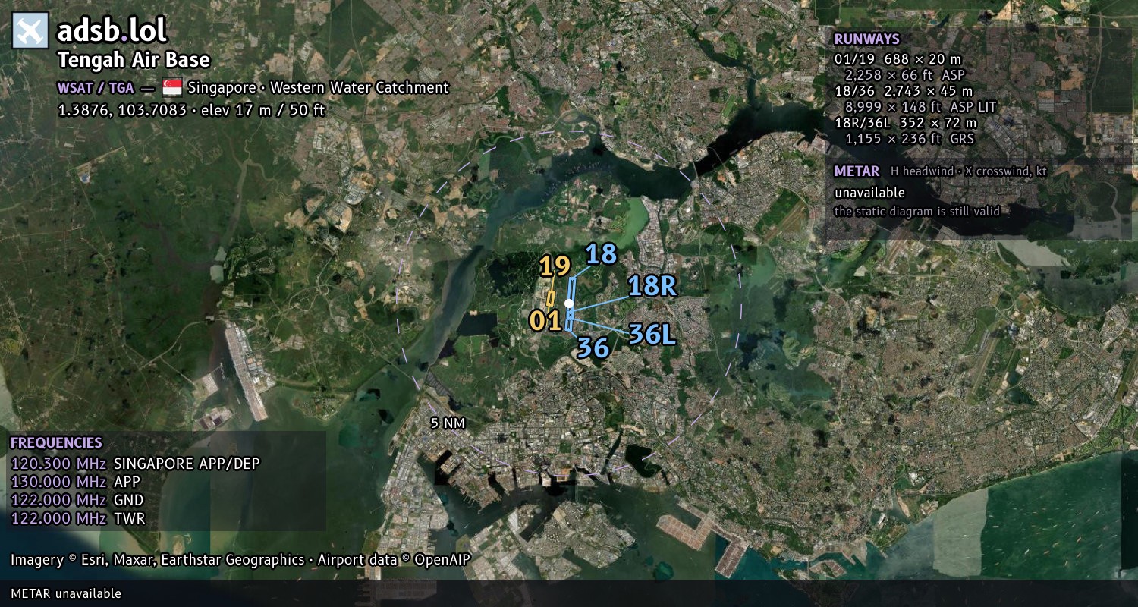This screenshot has height=607, width=1138.
Task: Click the RUNWAYS panel heading
Action: pyautogui.click(x=866, y=39)
